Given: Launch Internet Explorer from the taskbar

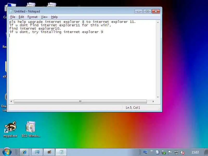Looking at the screenshot, I should [x=24, y=152].
